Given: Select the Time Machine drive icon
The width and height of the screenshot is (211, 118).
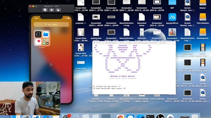Looking at the screenshot, I should tap(203, 17).
